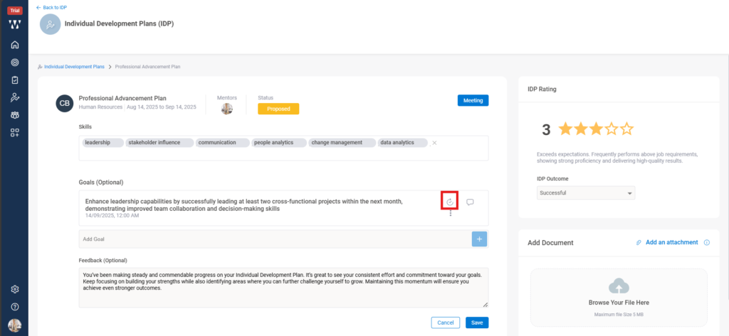Go back via Back to IDP link
This screenshot has height=336, width=729.
51,7
